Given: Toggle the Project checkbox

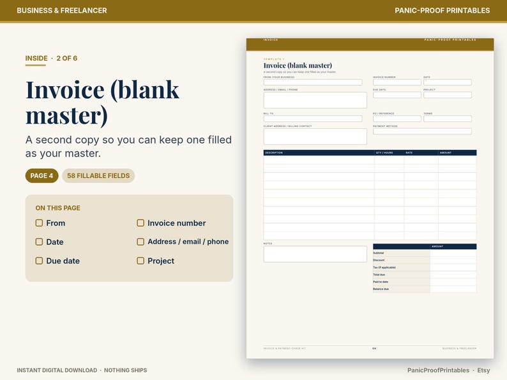Looking at the screenshot, I should [x=140, y=261].
